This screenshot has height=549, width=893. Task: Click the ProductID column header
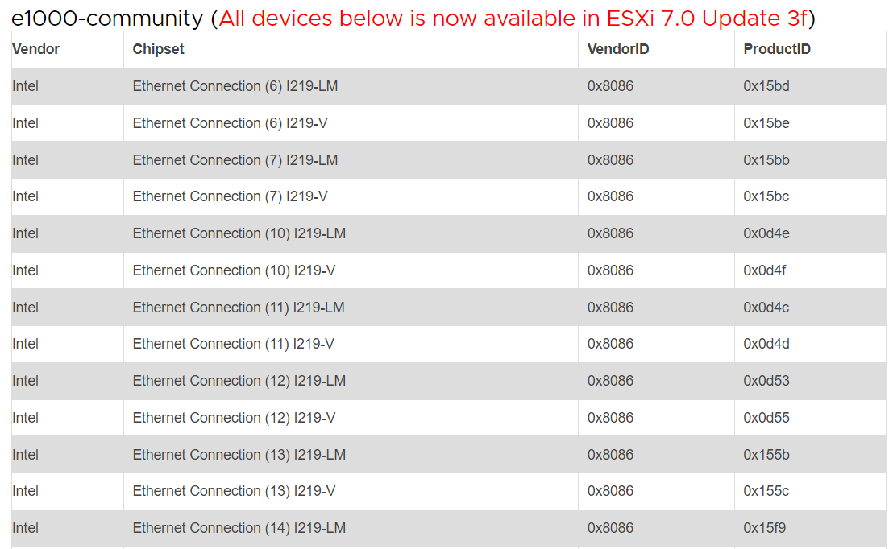pyautogui.click(x=777, y=49)
